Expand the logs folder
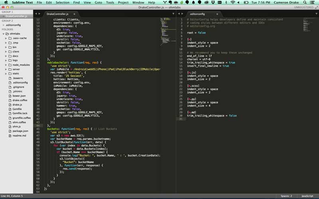The height and width of the screenshot is (199, 319). click(x=6, y=60)
